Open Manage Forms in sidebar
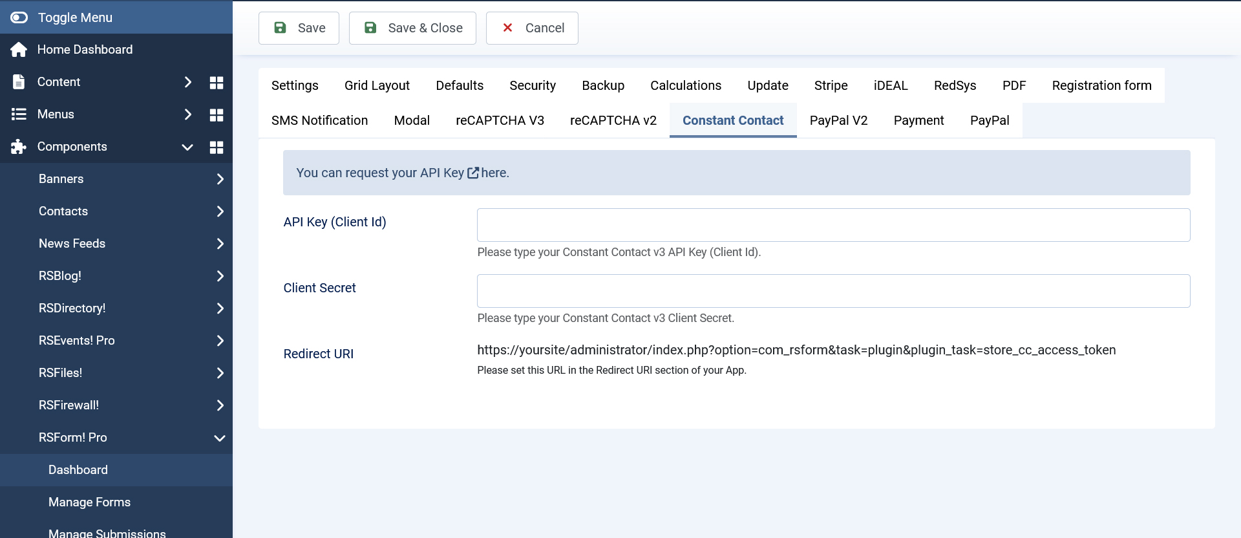 click(x=116, y=502)
